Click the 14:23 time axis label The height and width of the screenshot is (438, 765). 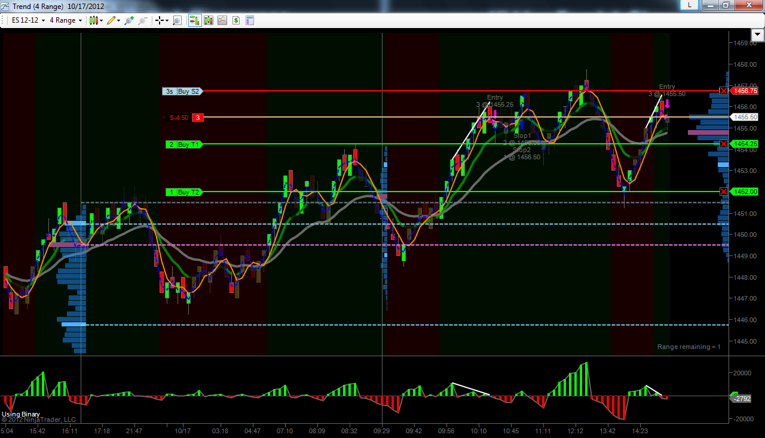639,430
